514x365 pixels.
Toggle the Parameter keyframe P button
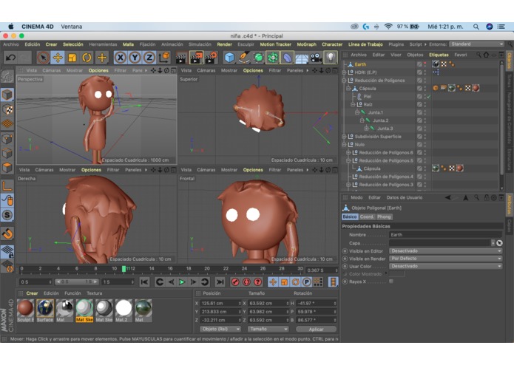(x=306, y=282)
